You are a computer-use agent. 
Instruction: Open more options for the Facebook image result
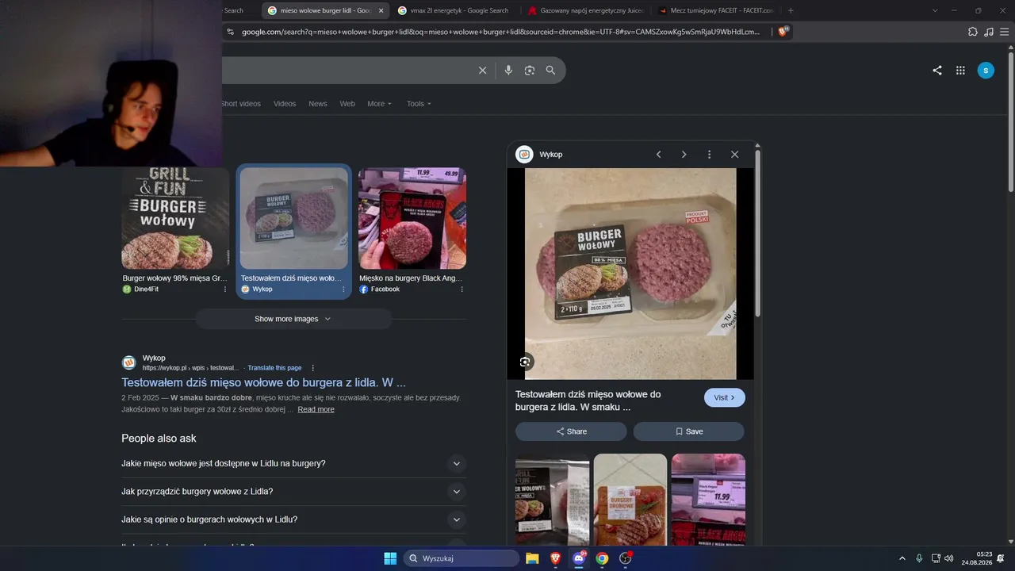click(462, 289)
